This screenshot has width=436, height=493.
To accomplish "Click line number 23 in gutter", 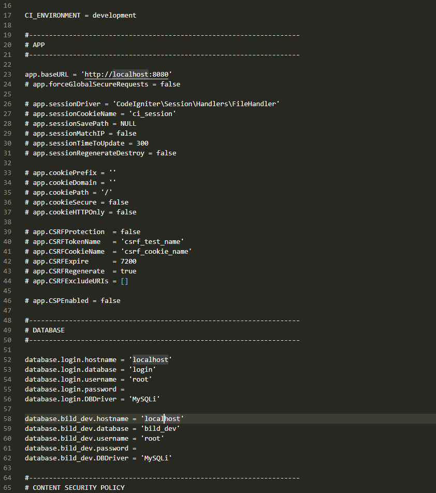I will 7,75.
